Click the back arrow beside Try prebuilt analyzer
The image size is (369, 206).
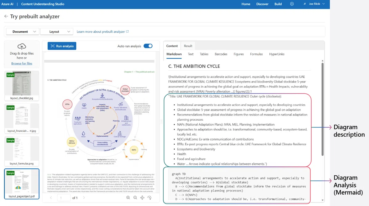[x=6, y=17]
